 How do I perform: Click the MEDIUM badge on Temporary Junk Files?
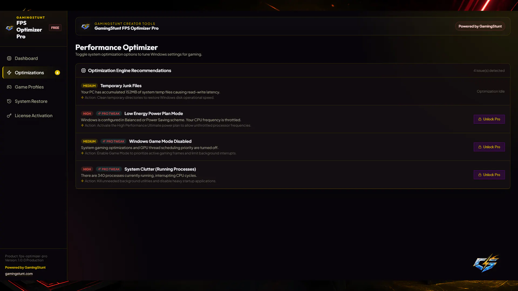(x=89, y=86)
